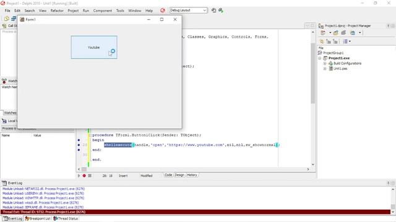
Task: Click the editor horizontal scrollbar right arrow
Action: point(308,169)
